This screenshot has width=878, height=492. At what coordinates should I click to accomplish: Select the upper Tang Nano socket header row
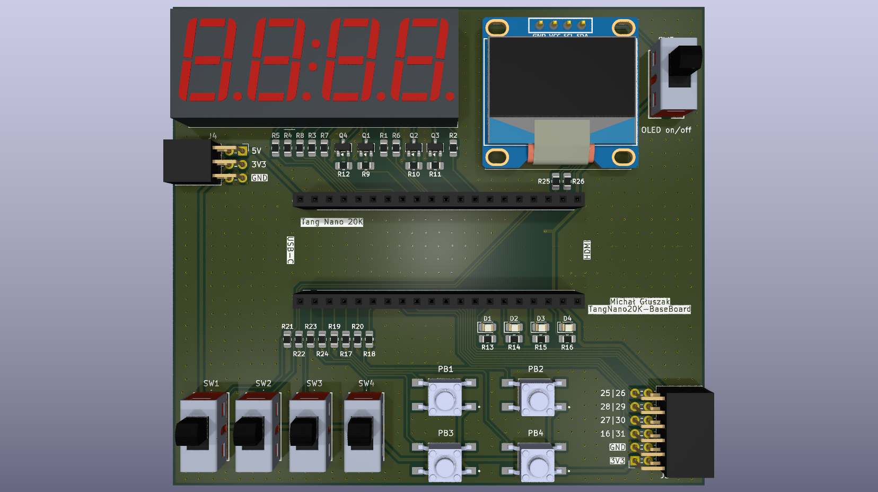click(438, 200)
